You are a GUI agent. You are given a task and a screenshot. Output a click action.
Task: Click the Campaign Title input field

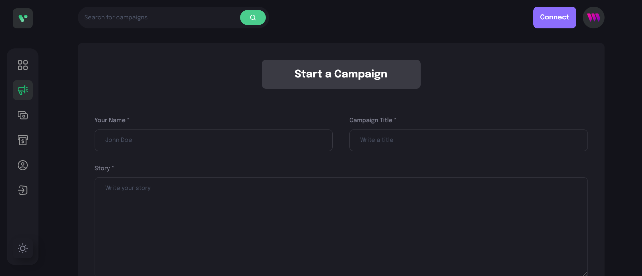[x=468, y=140]
